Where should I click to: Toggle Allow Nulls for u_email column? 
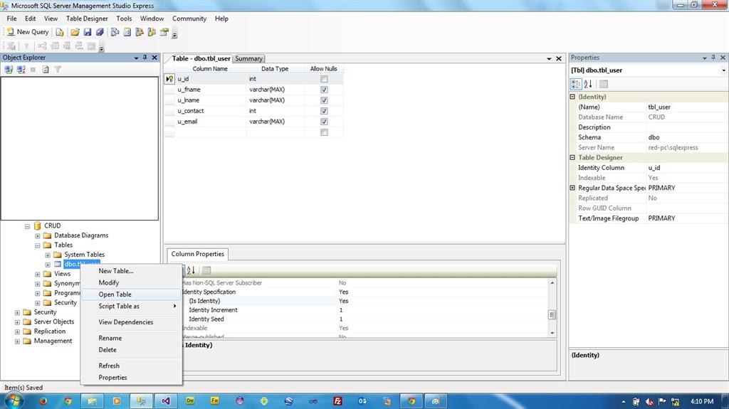click(x=324, y=122)
